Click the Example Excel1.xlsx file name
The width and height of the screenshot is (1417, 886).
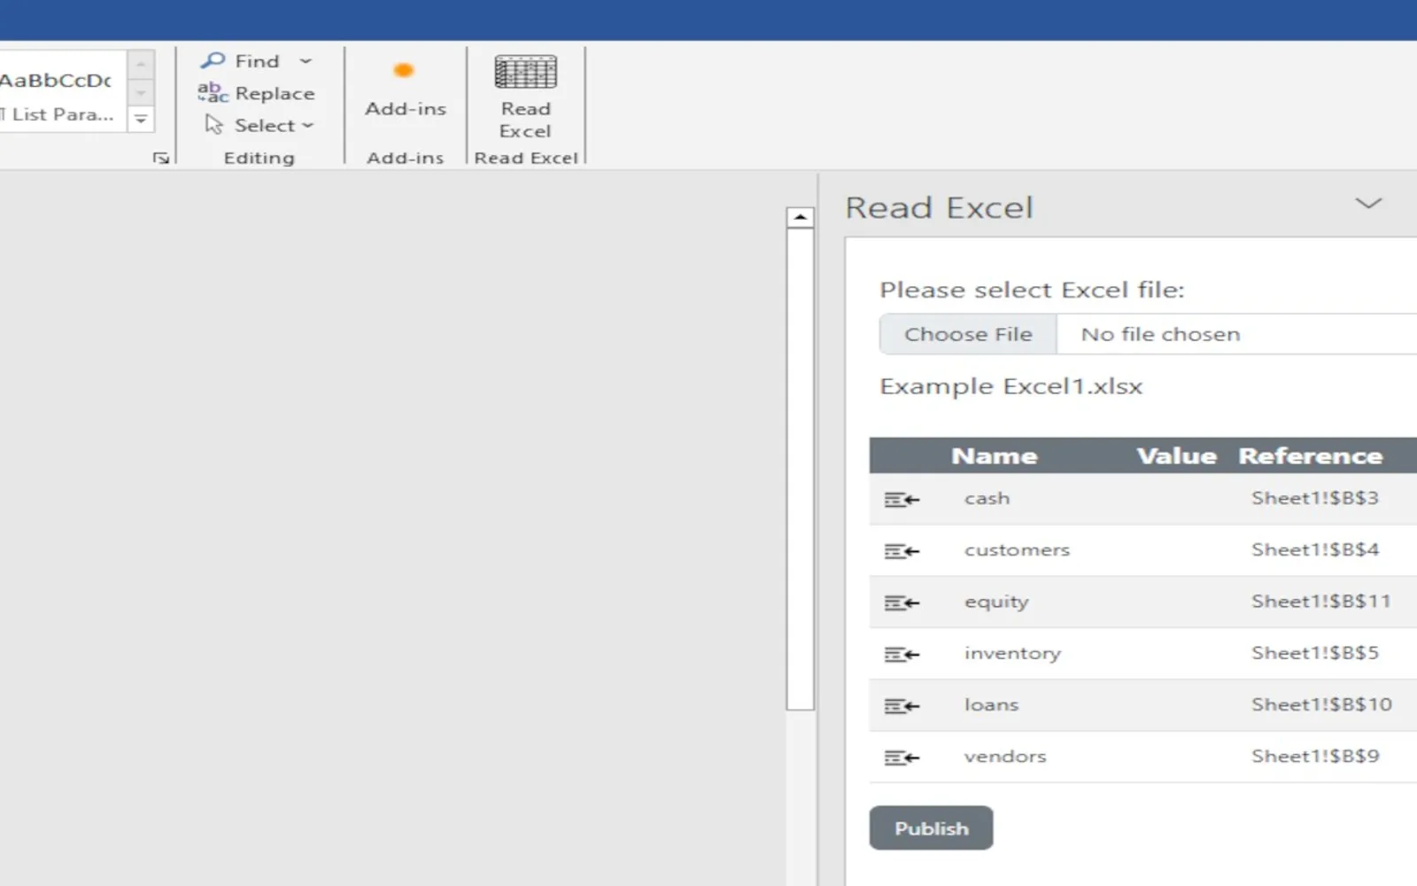coord(1010,386)
